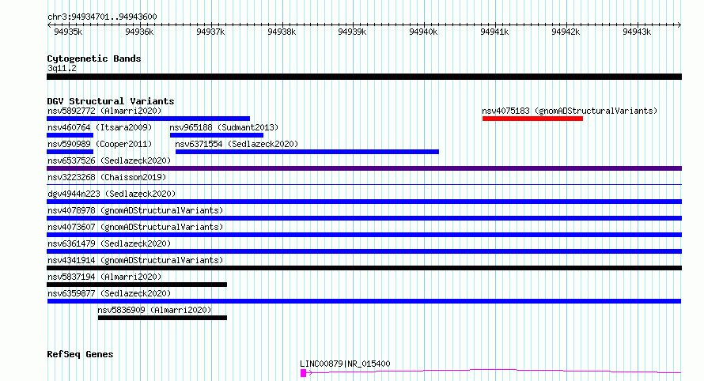This screenshot has height=381, width=704.
Task: Open the nsv4073607 (gnomADStructuralVariants) label
Action: coord(135,227)
